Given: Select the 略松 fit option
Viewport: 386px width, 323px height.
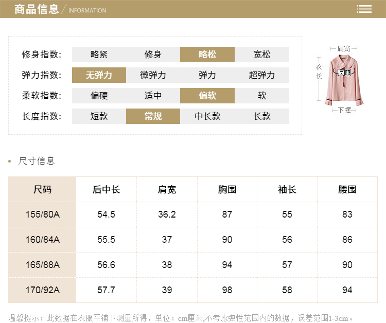Looking at the screenshot, I should point(207,55).
